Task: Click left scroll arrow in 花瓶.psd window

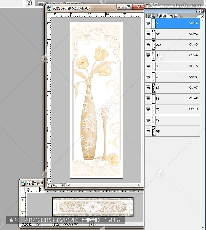Action: coord(69,186)
